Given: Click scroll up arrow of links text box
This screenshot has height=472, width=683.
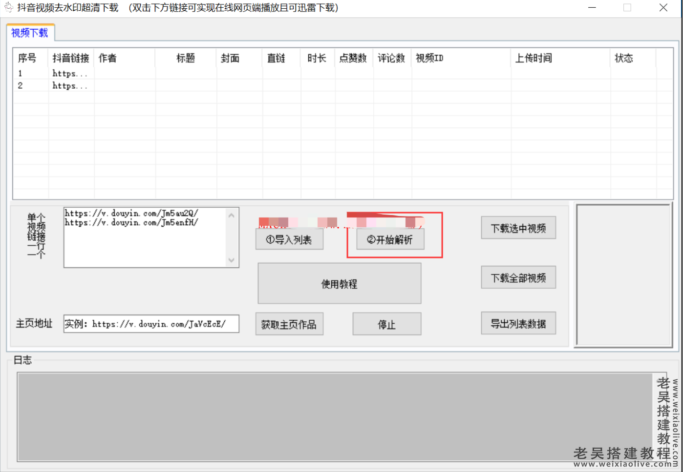Looking at the screenshot, I should pyautogui.click(x=232, y=215).
